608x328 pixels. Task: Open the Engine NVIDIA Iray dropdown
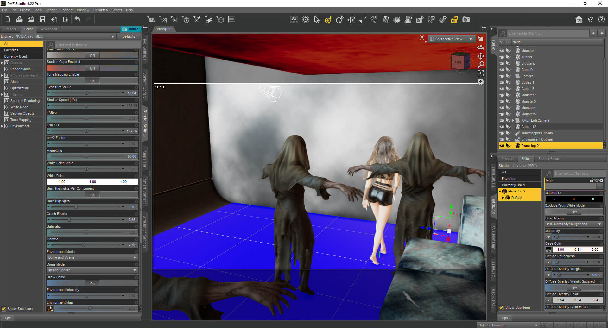pos(65,36)
